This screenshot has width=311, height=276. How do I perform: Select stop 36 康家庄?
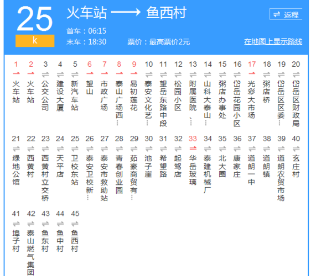tap(237, 166)
